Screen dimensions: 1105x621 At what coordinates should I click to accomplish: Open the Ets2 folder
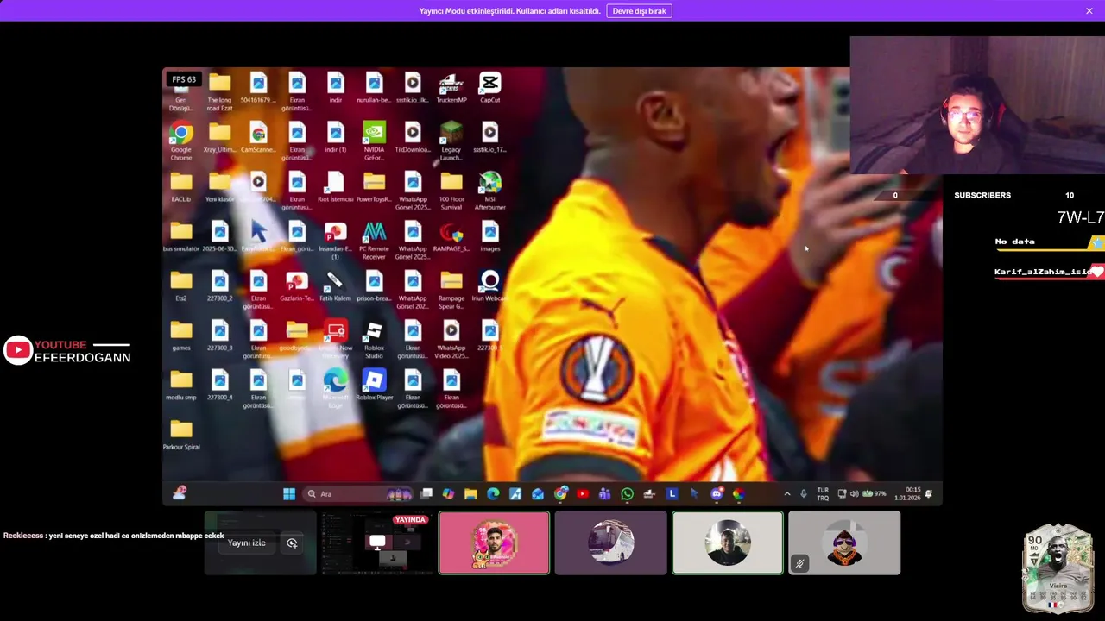pos(180,285)
